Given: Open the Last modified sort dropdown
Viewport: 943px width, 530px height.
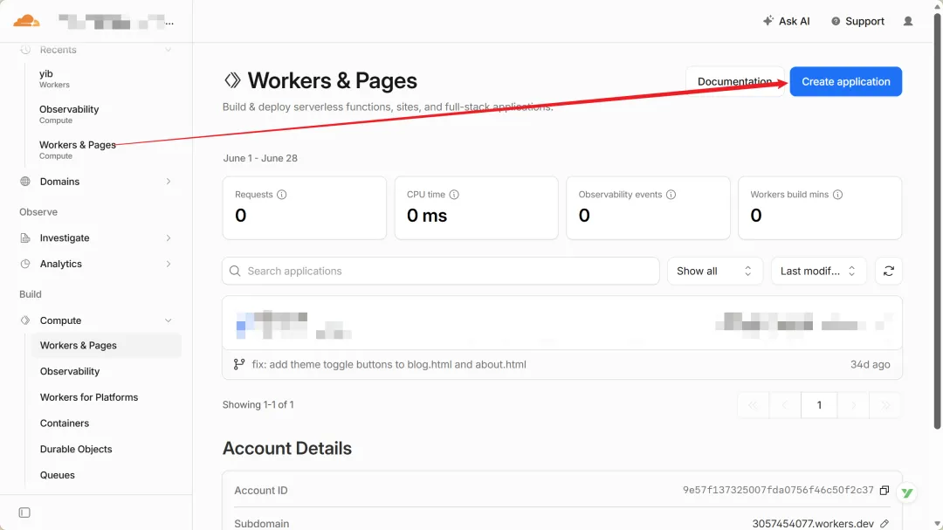Looking at the screenshot, I should point(818,271).
